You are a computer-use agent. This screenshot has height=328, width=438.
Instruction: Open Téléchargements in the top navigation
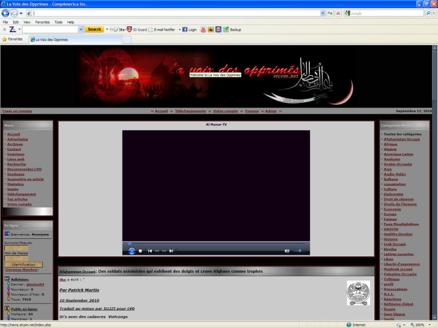pos(190,111)
